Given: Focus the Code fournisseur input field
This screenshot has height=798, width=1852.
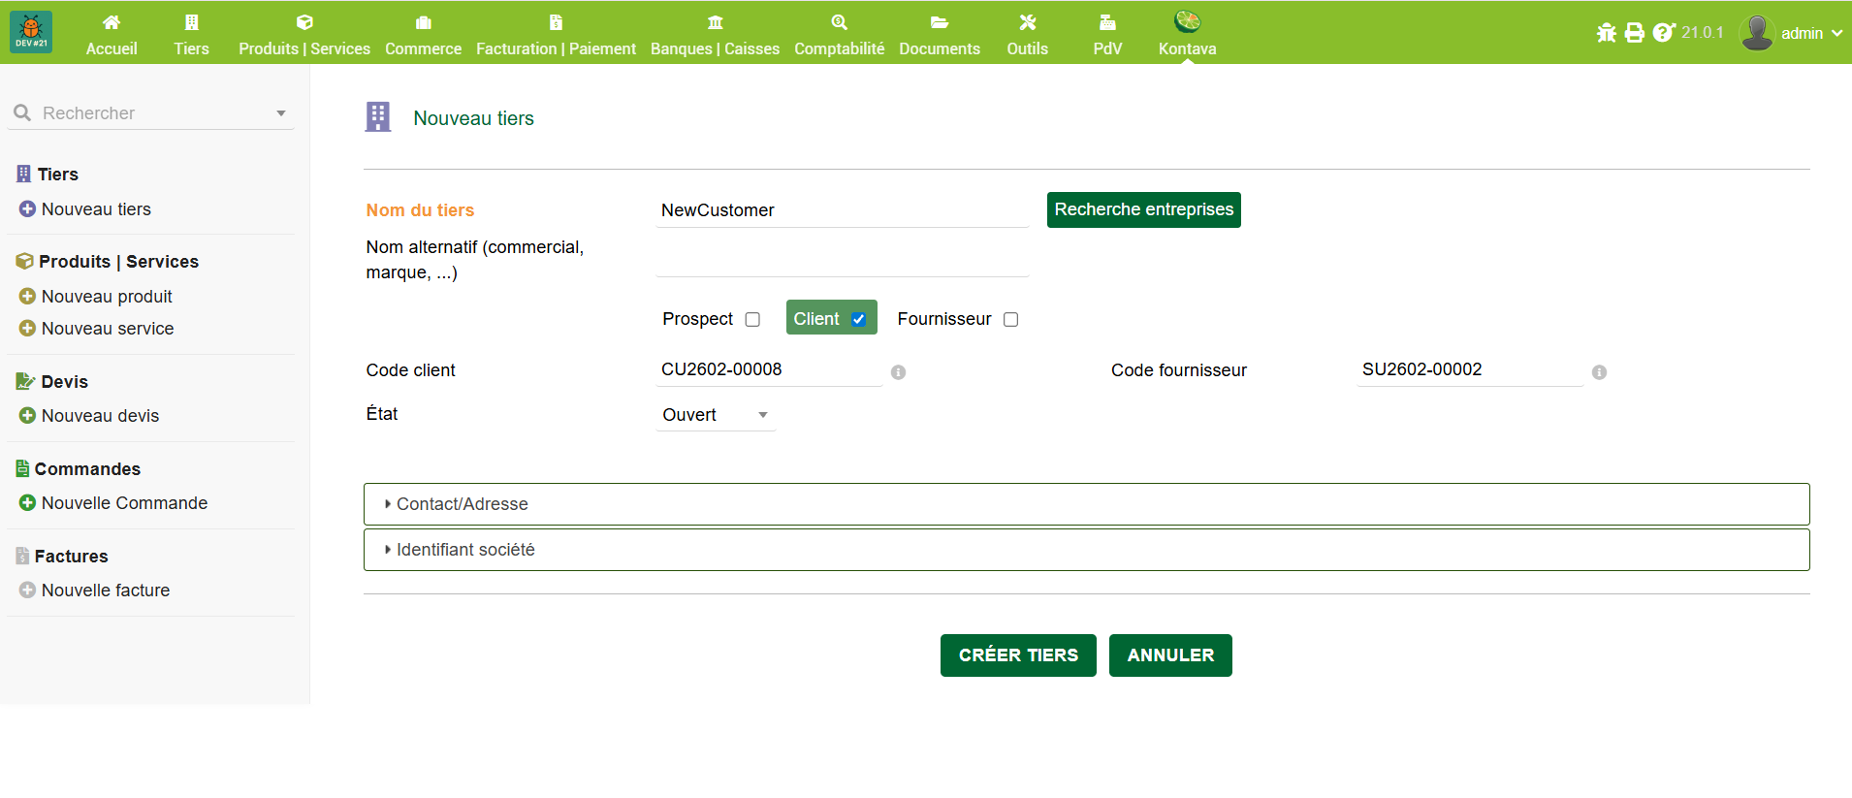Looking at the screenshot, I should (1470, 369).
